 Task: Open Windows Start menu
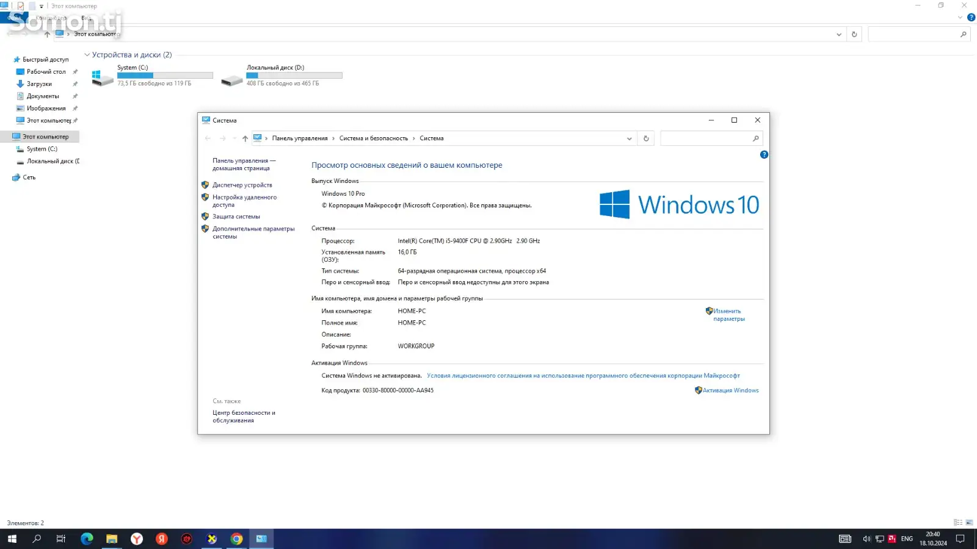click(12, 539)
